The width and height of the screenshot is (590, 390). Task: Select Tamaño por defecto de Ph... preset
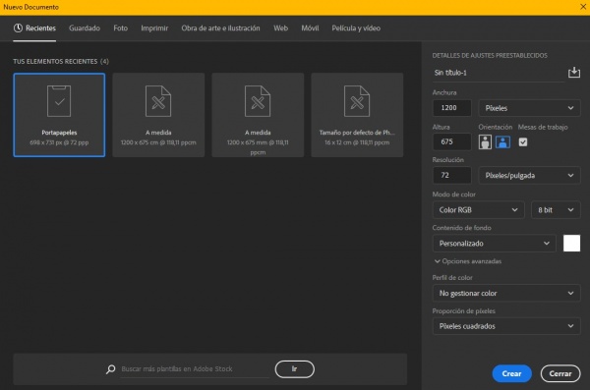tap(357, 115)
